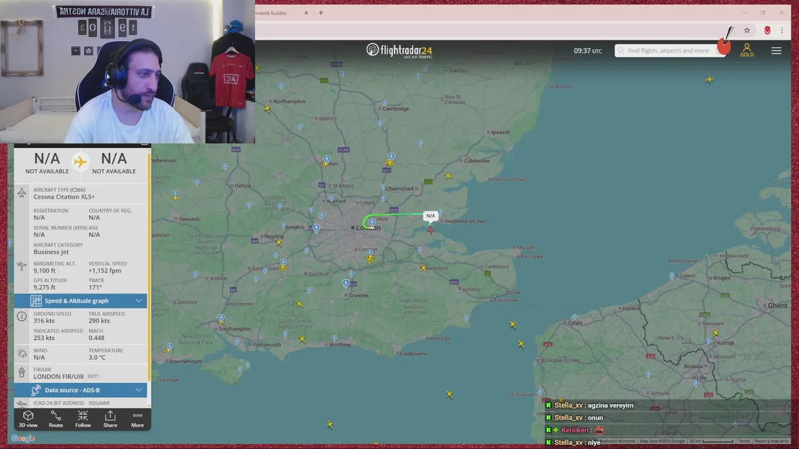Open the browser three-dot menu
The width and height of the screenshot is (799, 449).
(782, 30)
